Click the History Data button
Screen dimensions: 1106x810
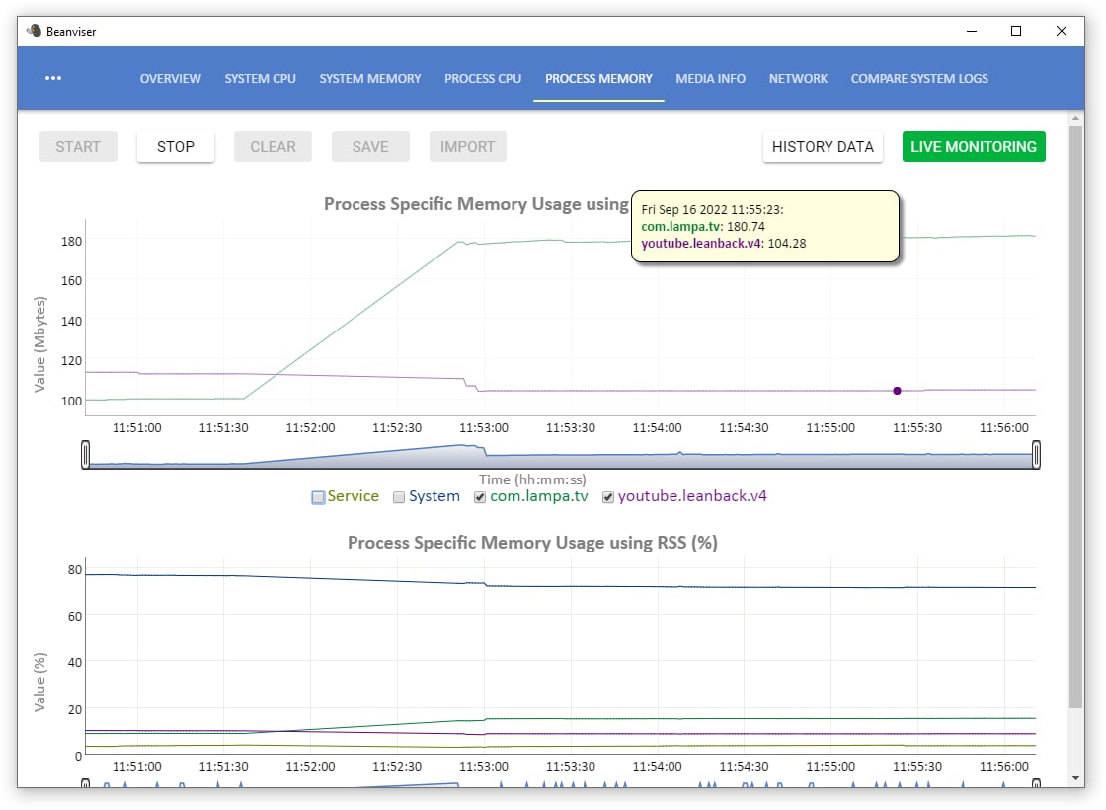click(823, 147)
